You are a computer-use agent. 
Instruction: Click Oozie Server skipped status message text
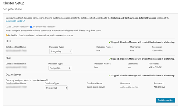point(143,76)
